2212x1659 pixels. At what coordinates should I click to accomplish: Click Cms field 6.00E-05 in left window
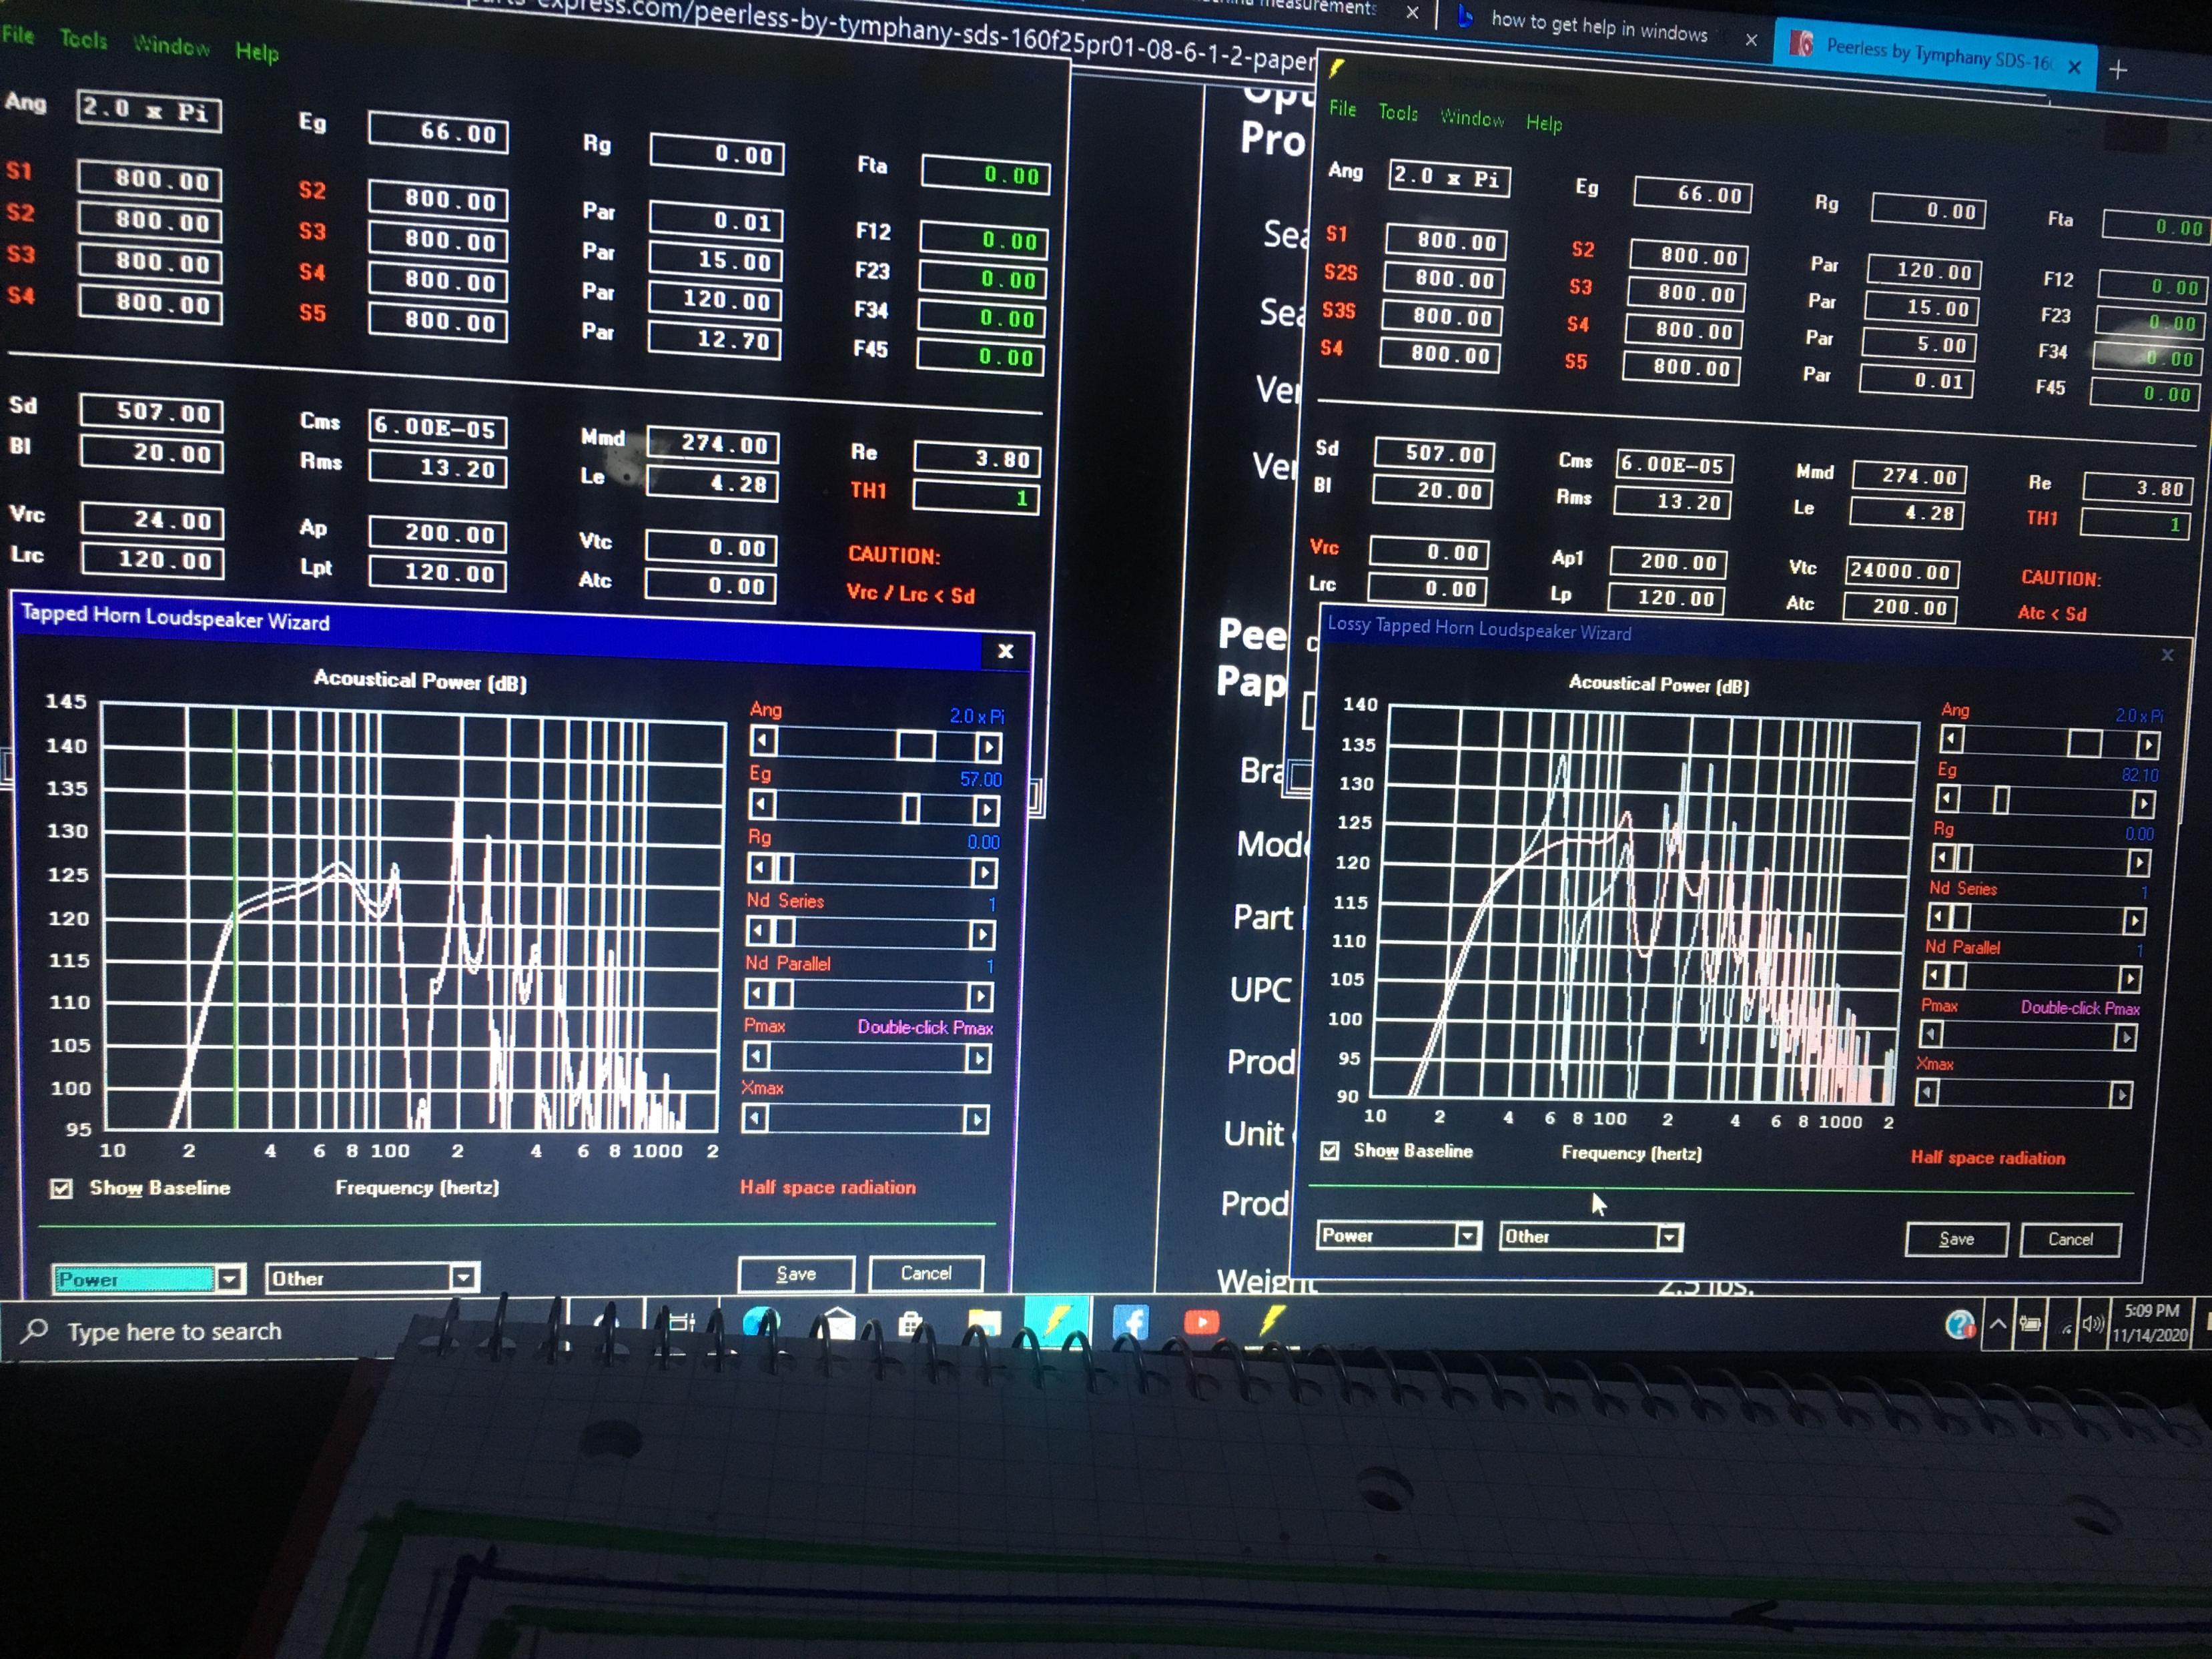437,428
